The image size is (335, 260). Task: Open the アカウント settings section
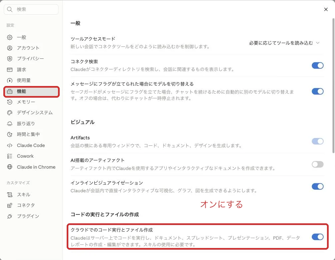(31, 48)
